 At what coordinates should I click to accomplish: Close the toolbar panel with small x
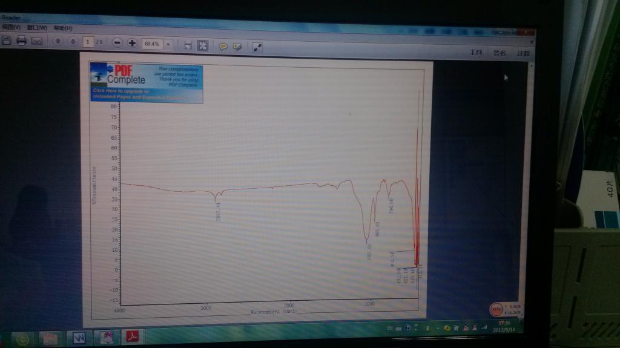pyautogui.click(x=532, y=42)
